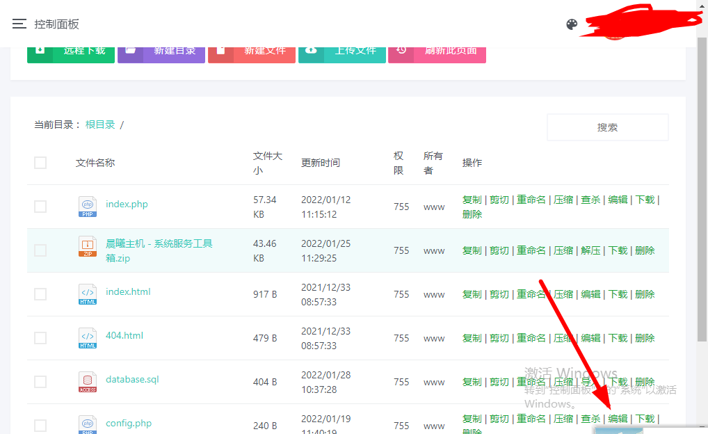Click 剪切 for the zip file
708x434 pixels.
(x=499, y=250)
